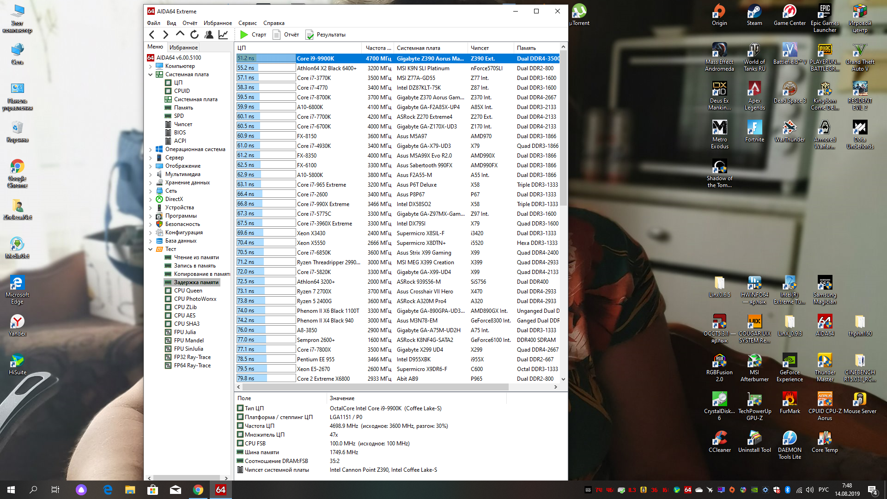This screenshot has height=499, width=887.
Task: Open the graph chart toolbar icon
Action: point(223,35)
